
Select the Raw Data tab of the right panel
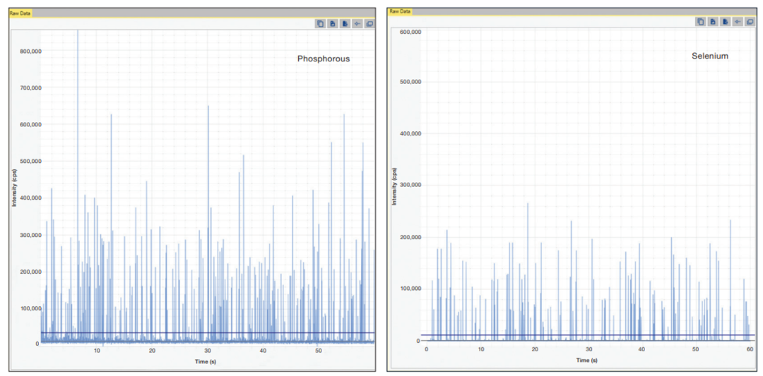pos(400,11)
